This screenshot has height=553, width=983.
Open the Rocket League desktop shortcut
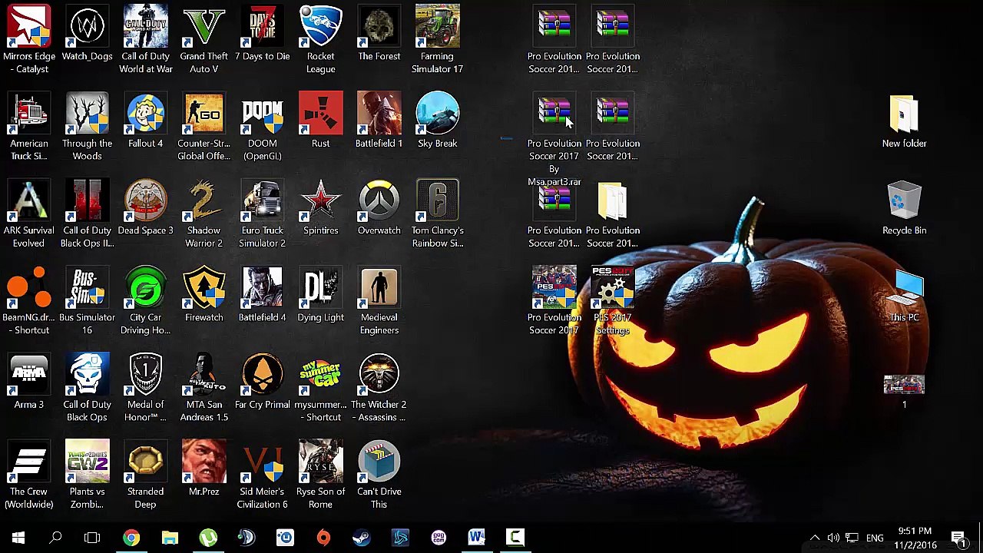pos(320,28)
